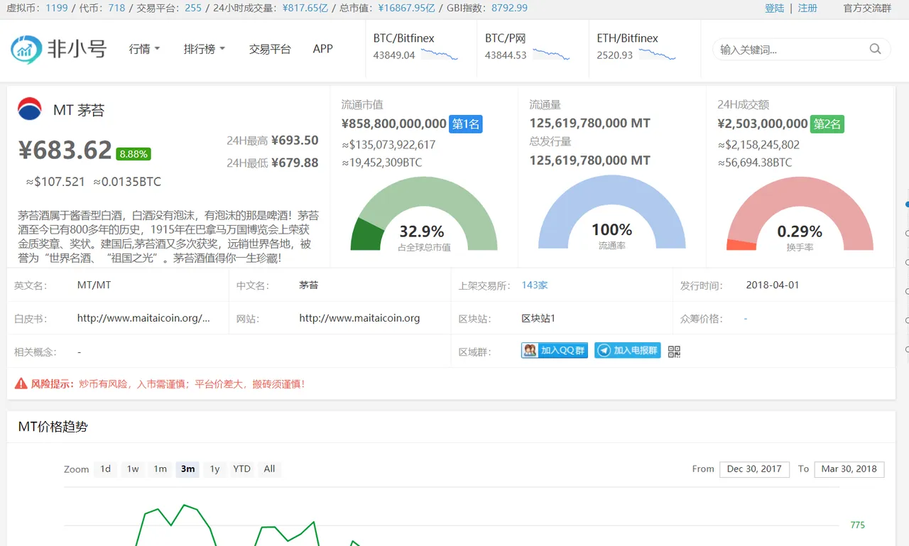Click the ¥2,503,000,000 24H volume value

tap(763, 124)
